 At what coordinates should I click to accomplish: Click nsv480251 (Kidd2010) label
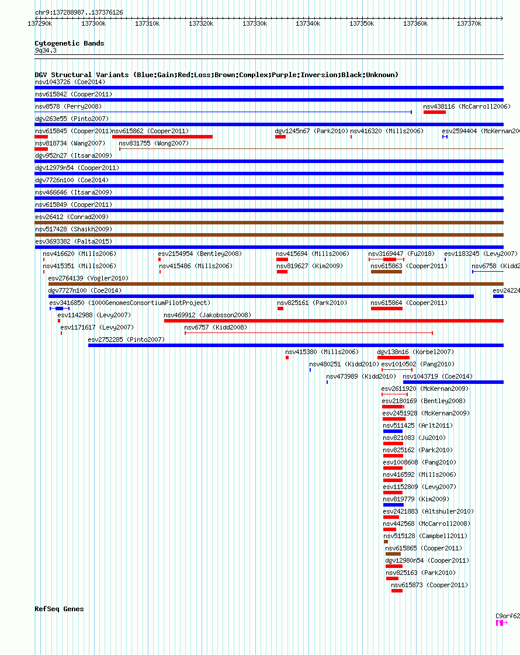pos(344,364)
